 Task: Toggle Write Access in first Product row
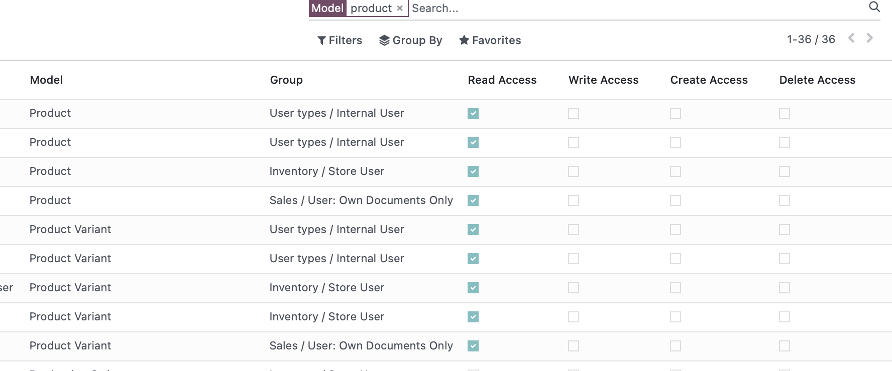coord(574,113)
